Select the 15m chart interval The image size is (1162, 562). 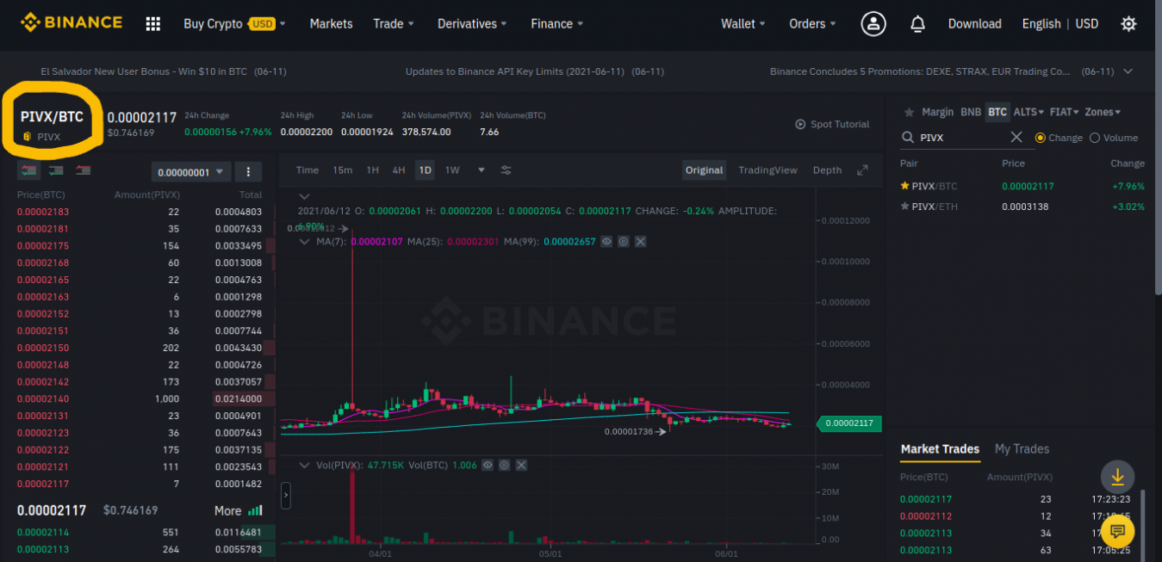pyautogui.click(x=342, y=170)
